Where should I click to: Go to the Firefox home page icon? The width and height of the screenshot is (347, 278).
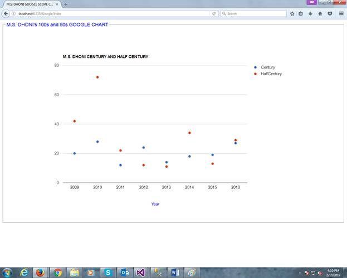tap(320, 13)
